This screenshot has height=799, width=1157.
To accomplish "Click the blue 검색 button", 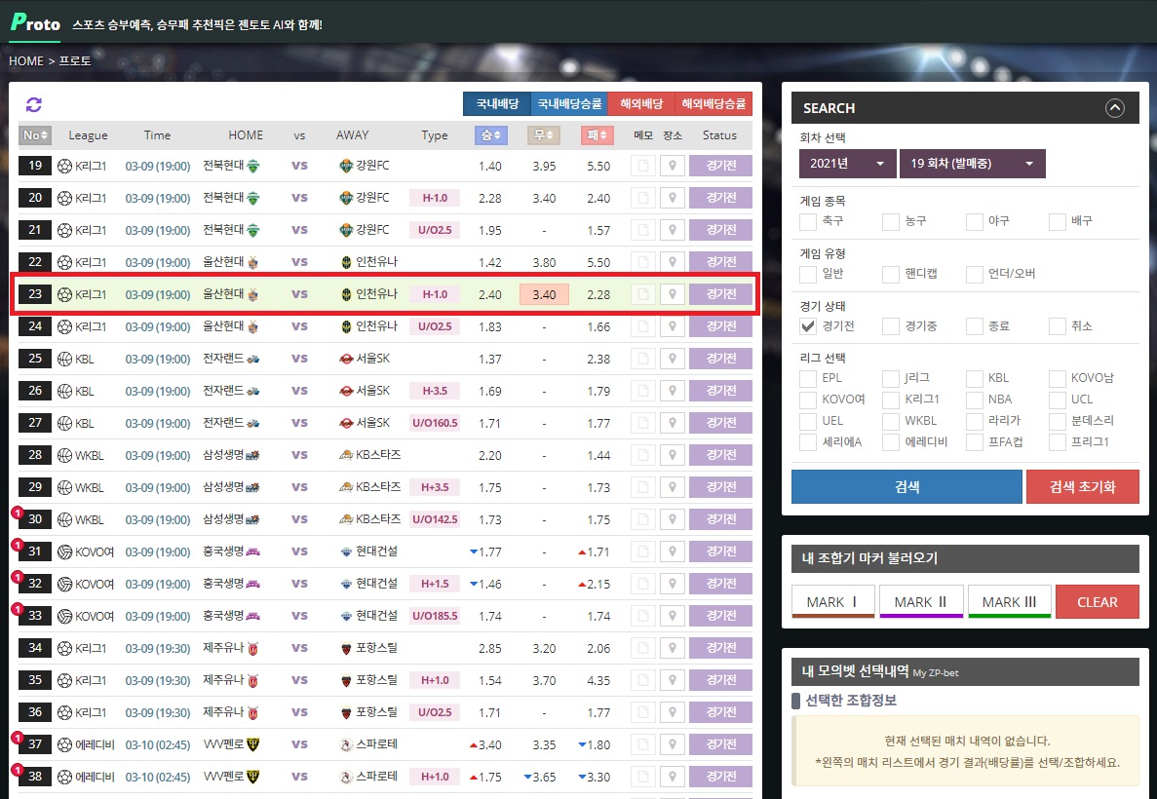I will [906, 487].
